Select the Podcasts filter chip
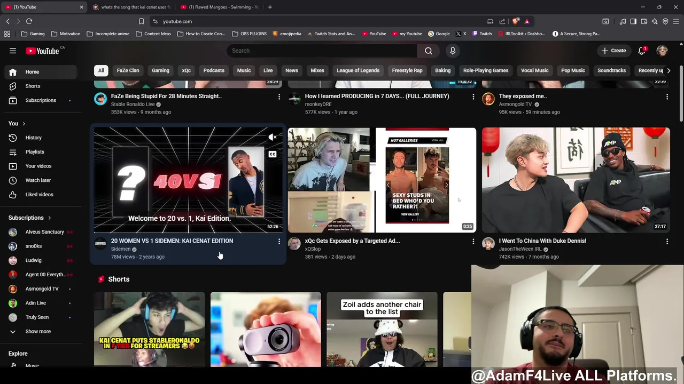This screenshot has height=384, width=684. click(214, 70)
